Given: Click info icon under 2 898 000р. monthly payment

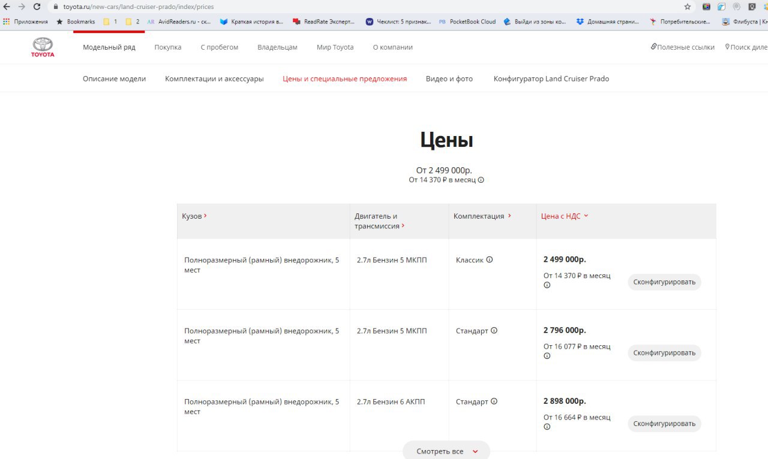Looking at the screenshot, I should tap(547, 427).
